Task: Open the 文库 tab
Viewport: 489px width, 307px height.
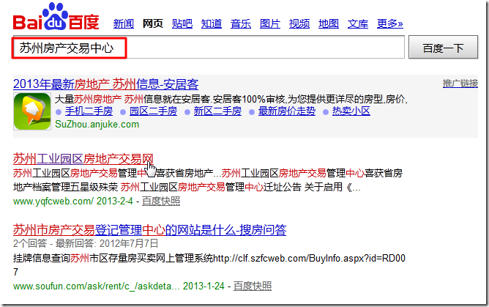Action: click(358, 23)
